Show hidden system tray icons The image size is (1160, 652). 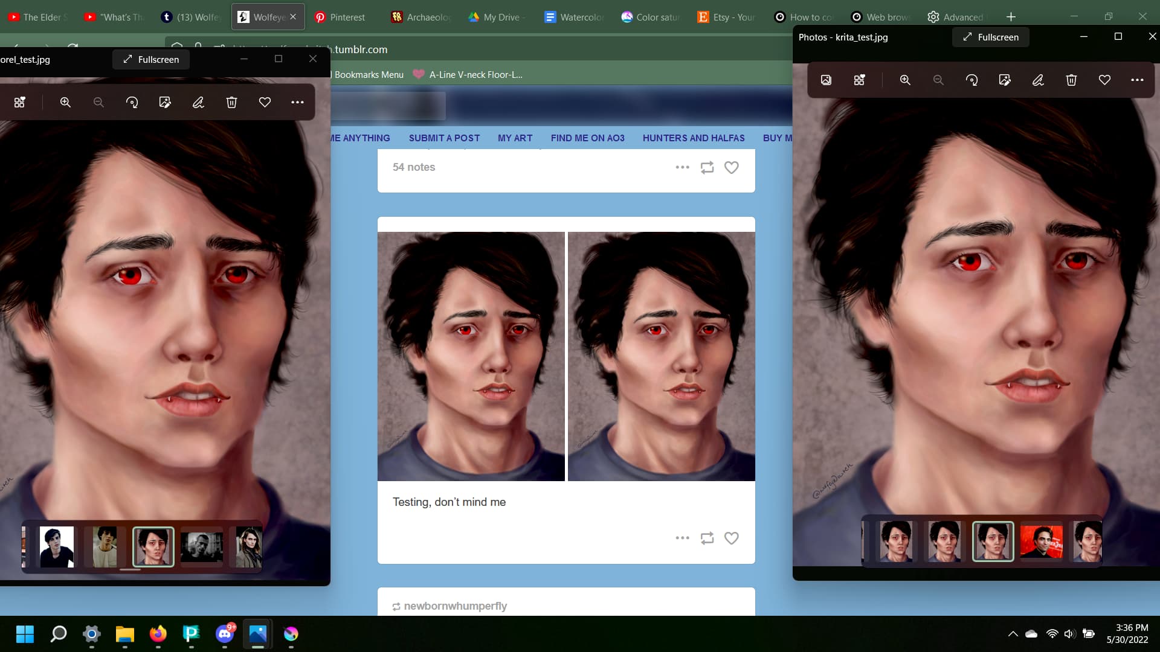coord(1013,634)
